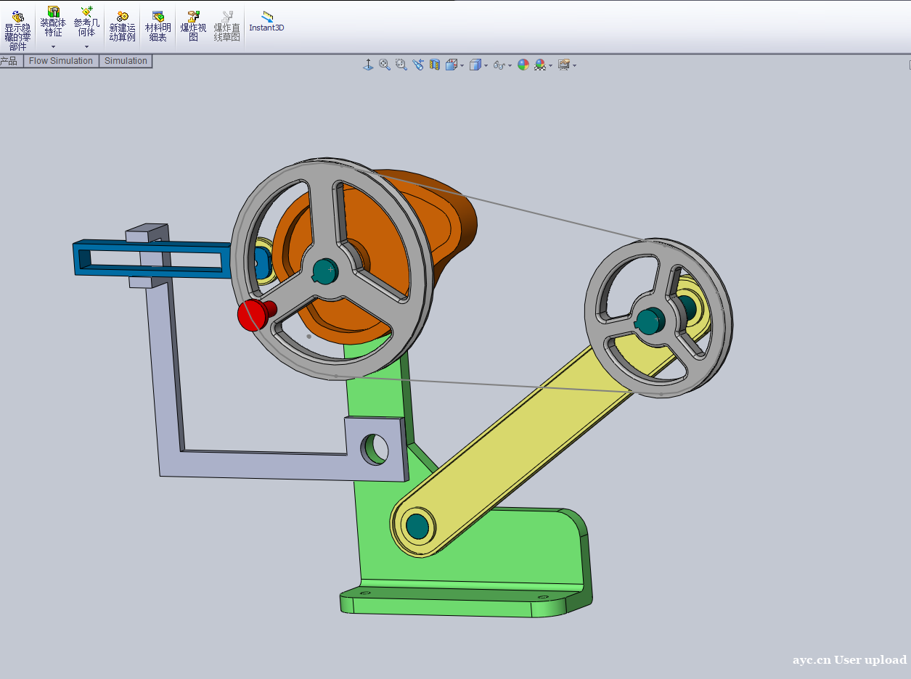The height and width of the screenshot is (679, 911).
Task: Open the Display Style dropdown arrow
Action: [486, 66]
